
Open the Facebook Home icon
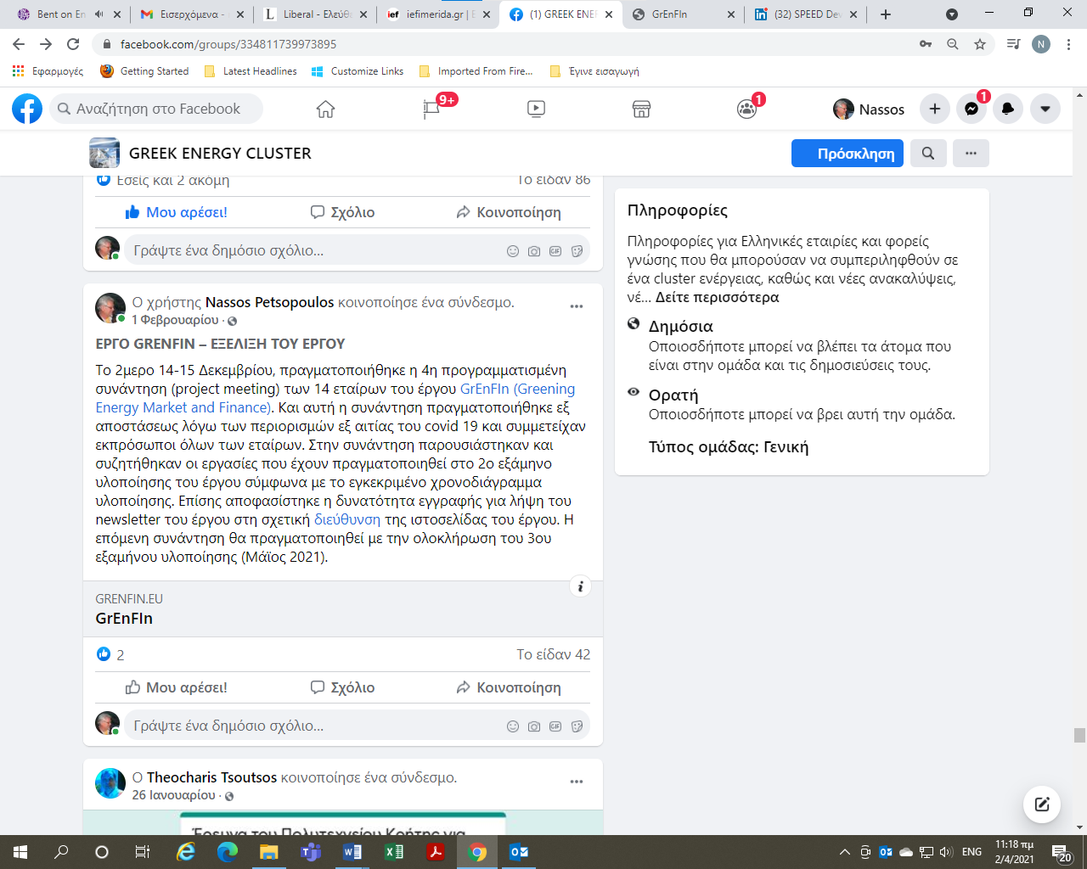(325, 109)
